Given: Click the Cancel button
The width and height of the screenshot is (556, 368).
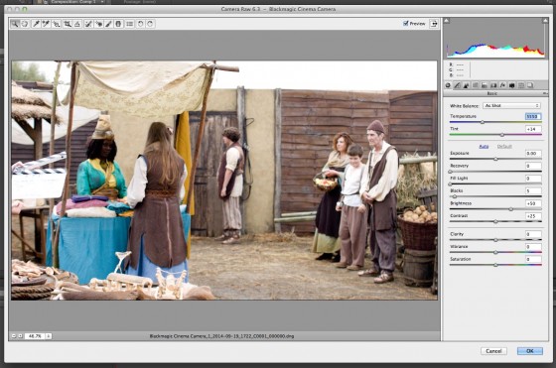Looking at the screenshot, I should click(x=493, y=351).
